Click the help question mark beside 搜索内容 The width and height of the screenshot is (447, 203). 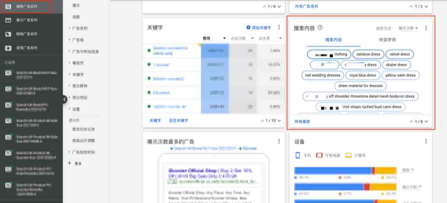click(320, 28)
